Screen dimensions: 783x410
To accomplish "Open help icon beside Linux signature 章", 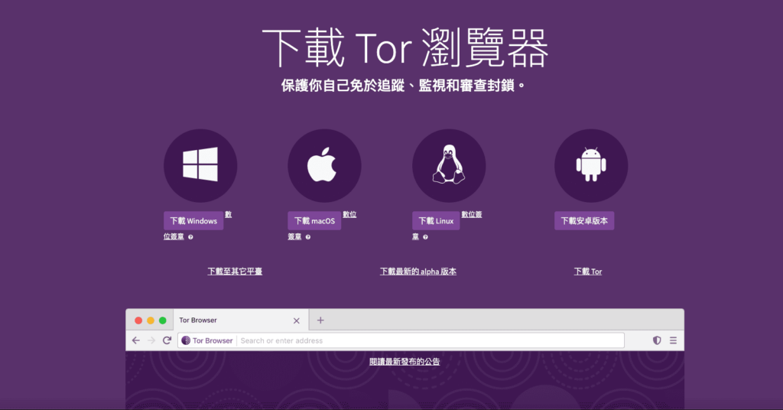I will pyautogui.click(x=425, y=237).
